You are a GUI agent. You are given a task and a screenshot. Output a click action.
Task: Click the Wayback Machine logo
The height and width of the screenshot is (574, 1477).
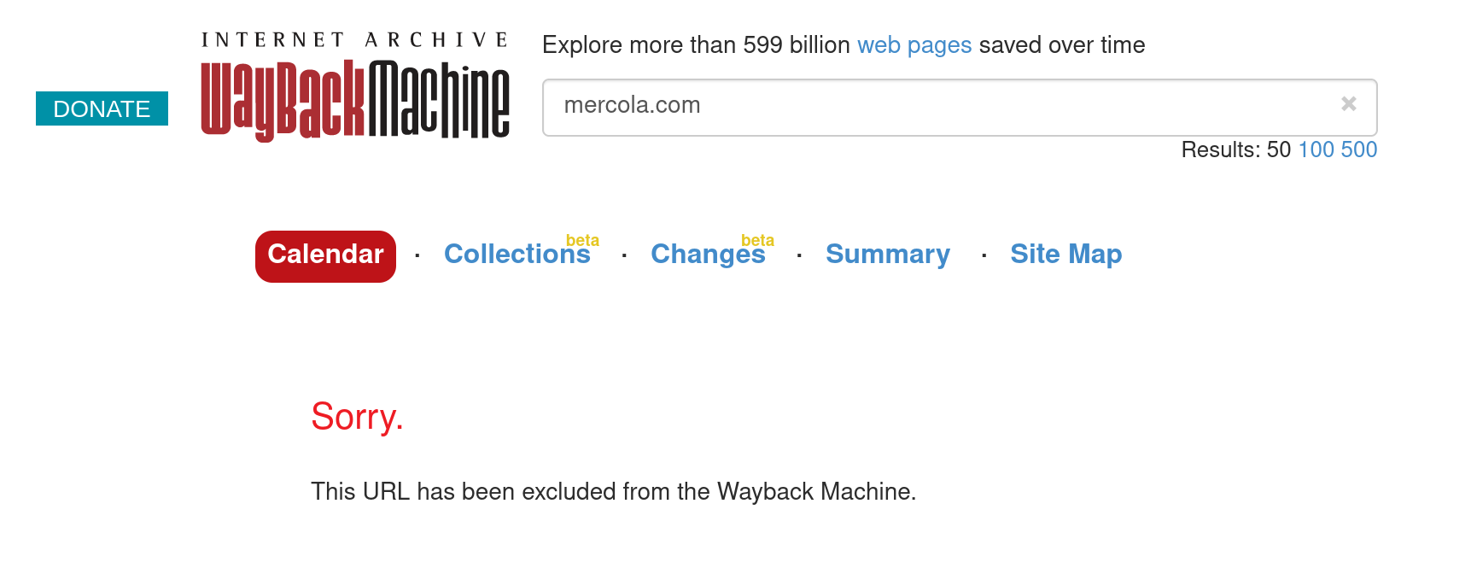(x=355, y=99)
